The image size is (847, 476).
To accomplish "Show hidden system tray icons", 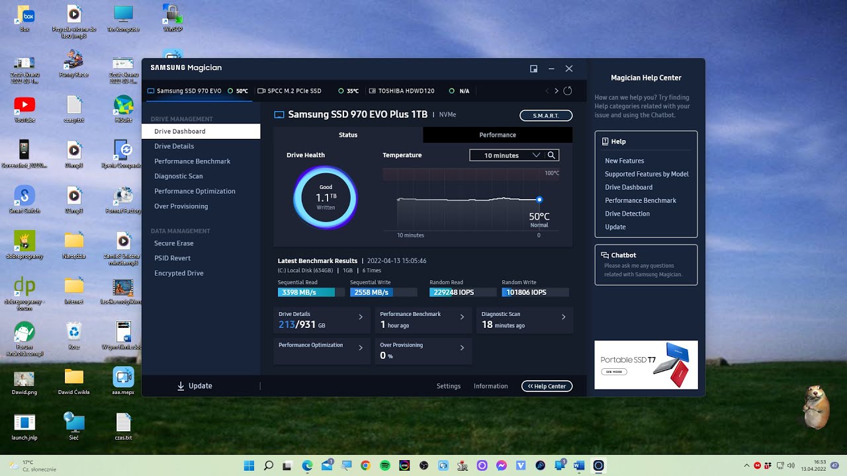I will pos(747,465).
